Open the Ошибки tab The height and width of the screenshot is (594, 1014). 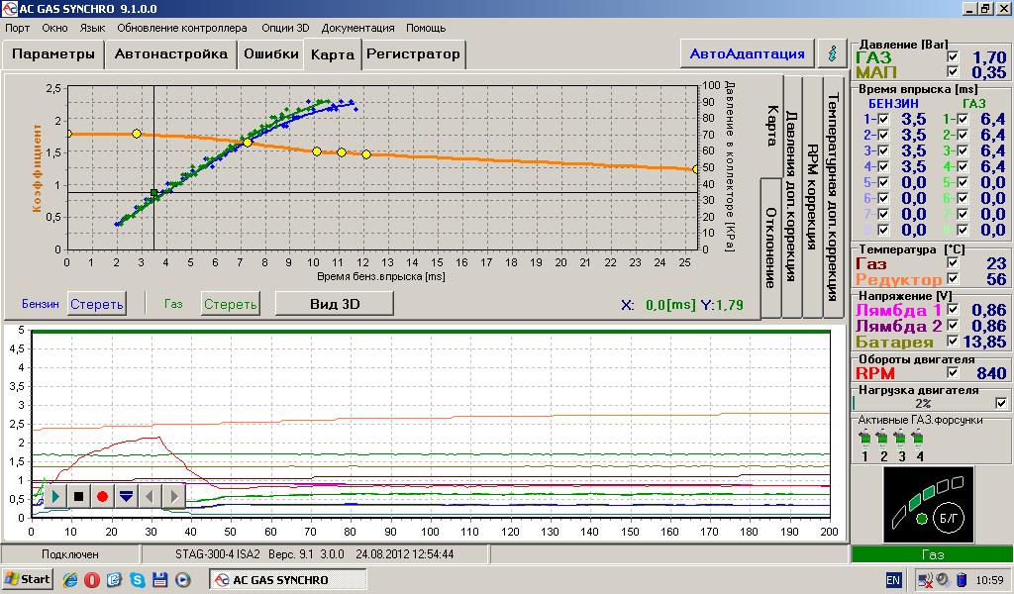point(271,53)
